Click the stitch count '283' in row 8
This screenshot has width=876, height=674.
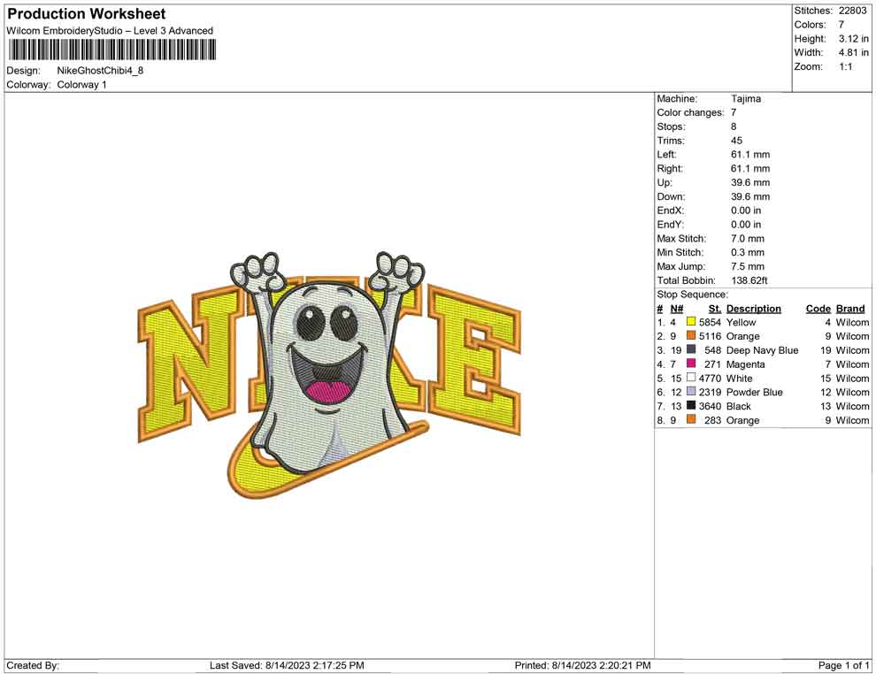713,420
